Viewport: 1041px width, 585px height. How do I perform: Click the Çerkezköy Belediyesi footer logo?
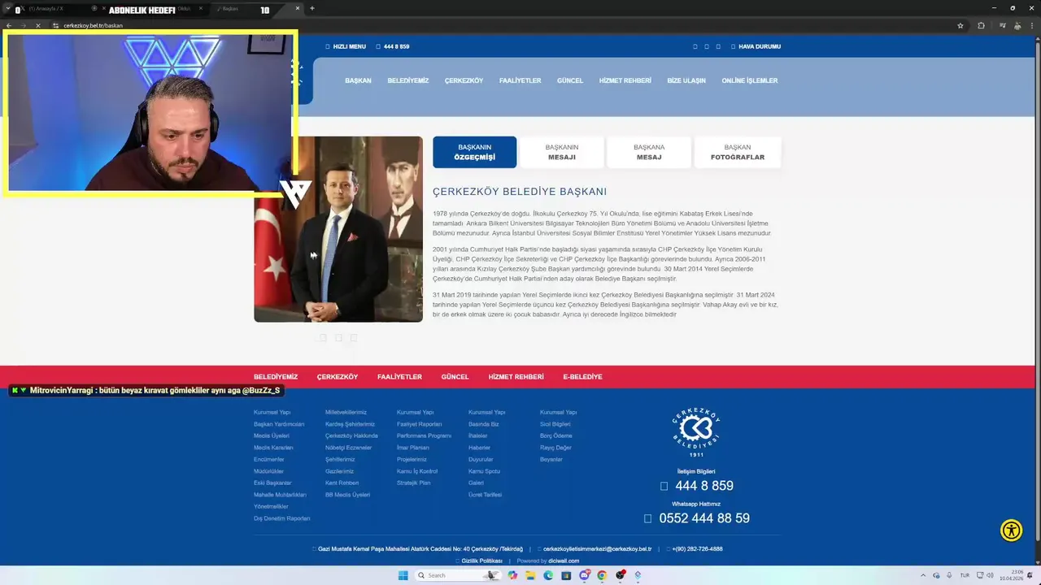point(696,433)
